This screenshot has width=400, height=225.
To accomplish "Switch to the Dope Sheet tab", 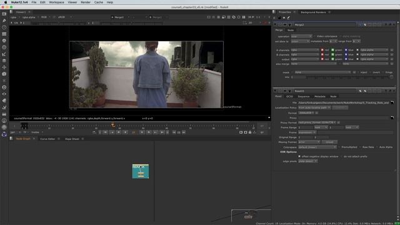I will click(72, 139).
